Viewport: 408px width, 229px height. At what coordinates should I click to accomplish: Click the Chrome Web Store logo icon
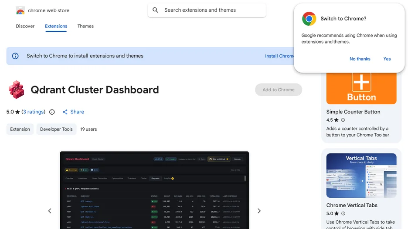20,10
